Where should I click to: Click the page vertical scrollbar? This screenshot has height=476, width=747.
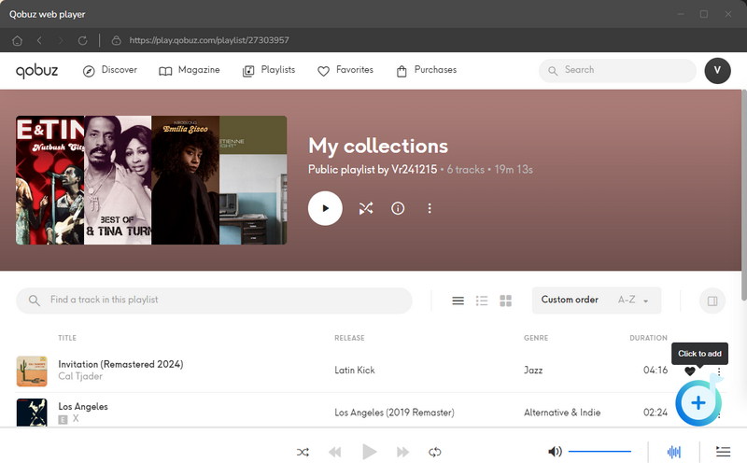(x=743, y=195)
